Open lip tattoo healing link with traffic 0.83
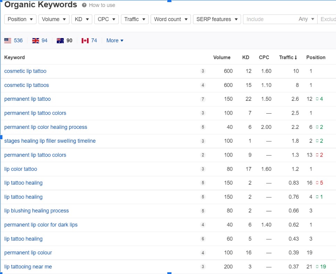The height and width of the screenshot is (274, 336). [x=23, y=183]
